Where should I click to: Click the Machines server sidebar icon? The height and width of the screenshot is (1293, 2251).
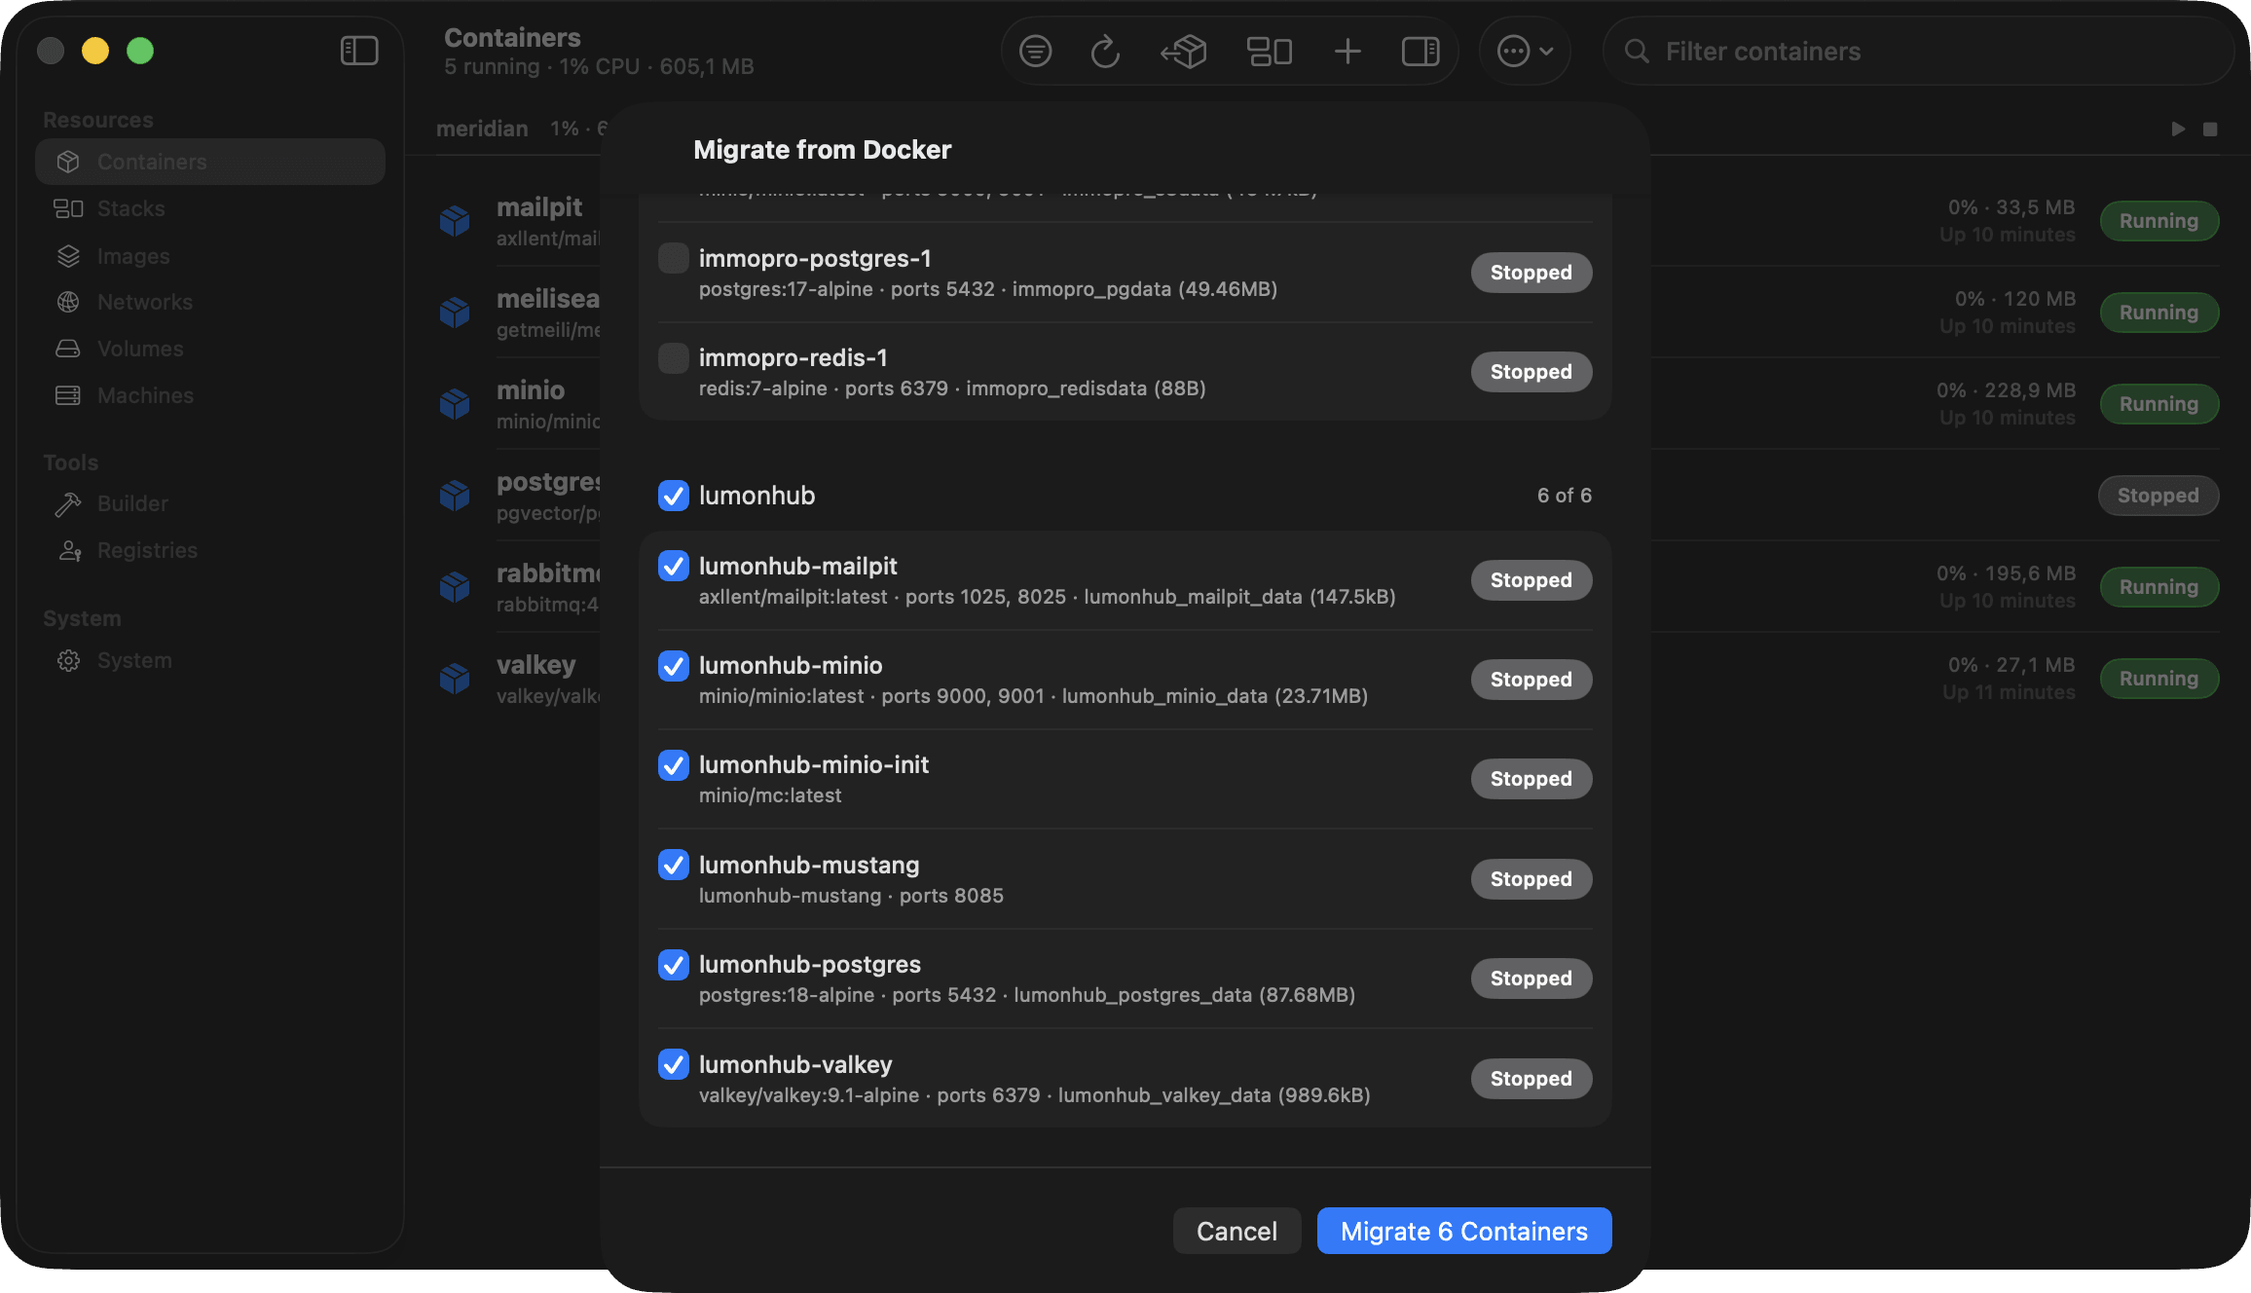pyautogui.click(x=68, y=395)
